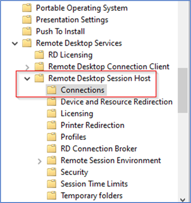Collapse the Remote Desktop Services node
191x203 pixels.
[15, 43]
